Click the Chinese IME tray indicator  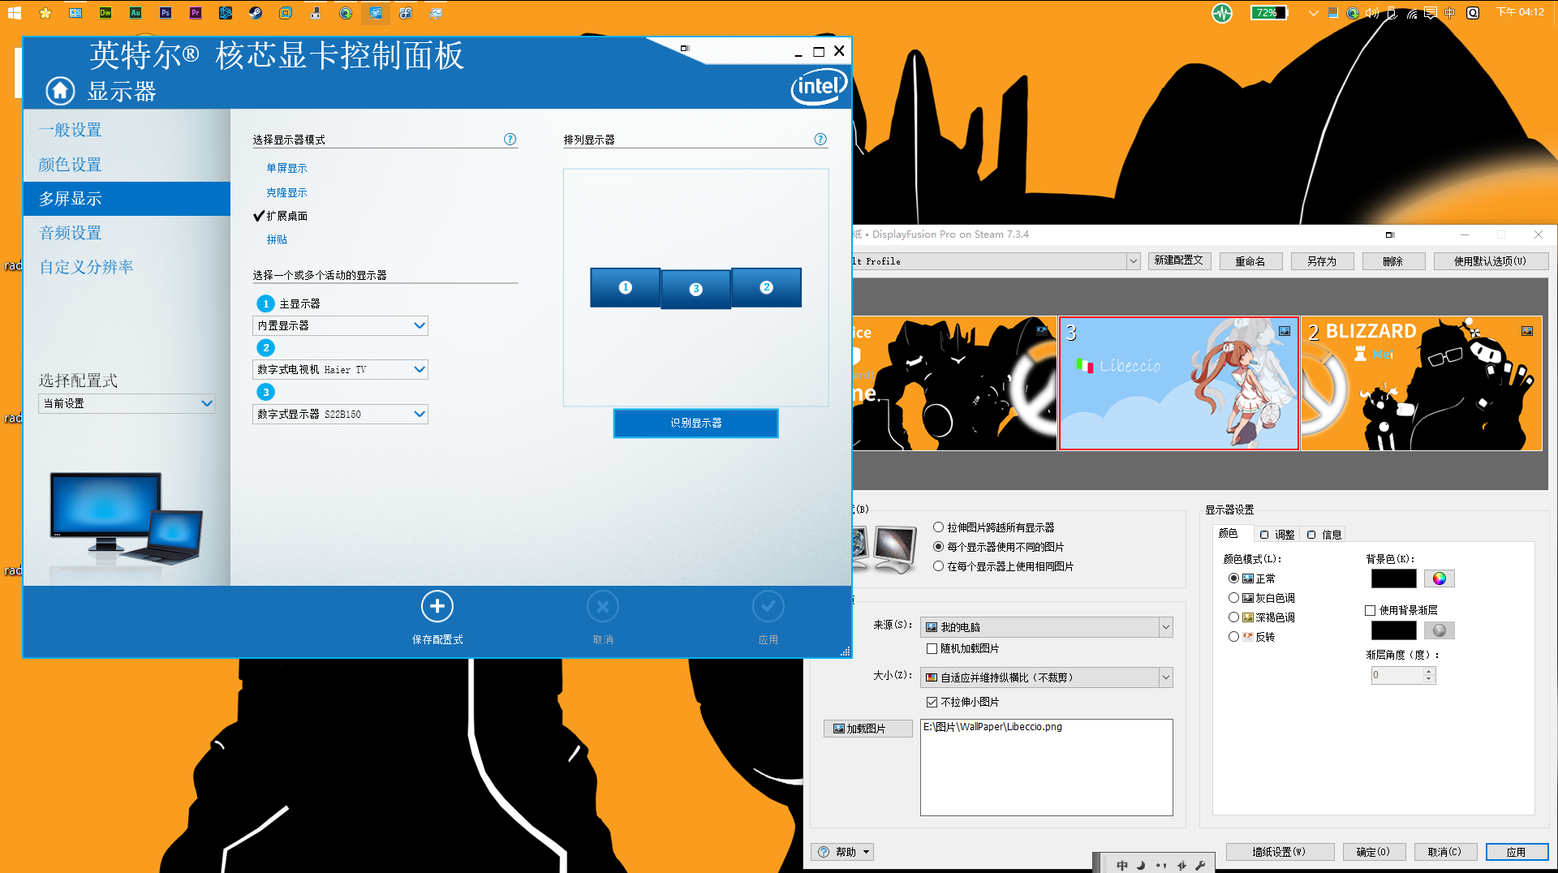[1450, 12]
